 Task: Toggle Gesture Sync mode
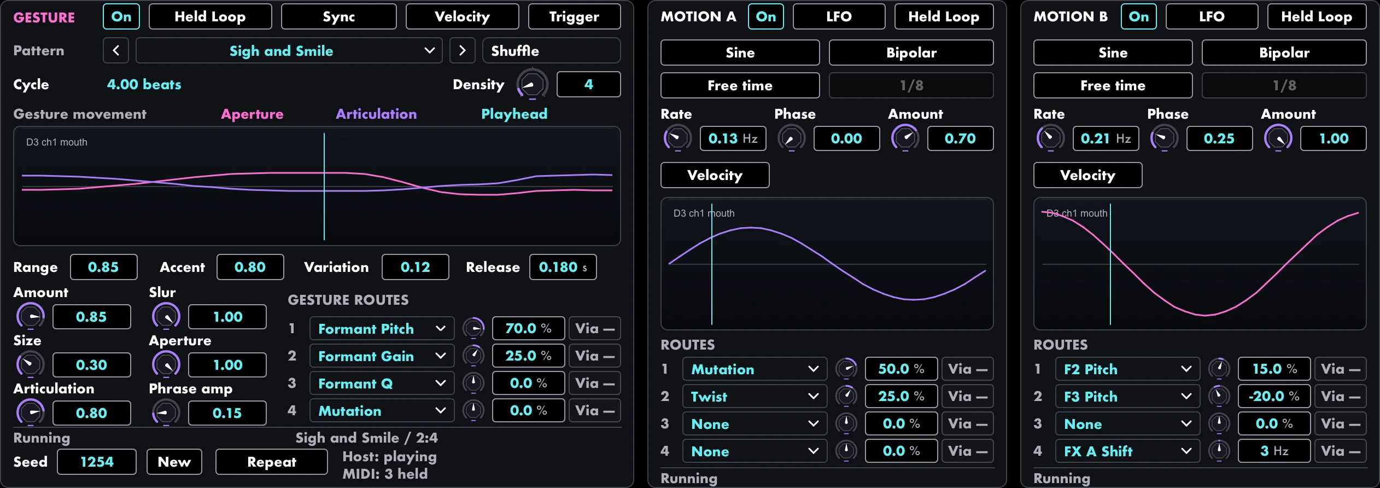tap(339, 16)
